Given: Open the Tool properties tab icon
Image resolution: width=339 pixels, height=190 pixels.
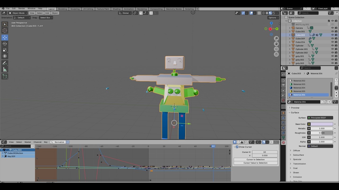Looking at the screenshot, I should pos(283,74).
